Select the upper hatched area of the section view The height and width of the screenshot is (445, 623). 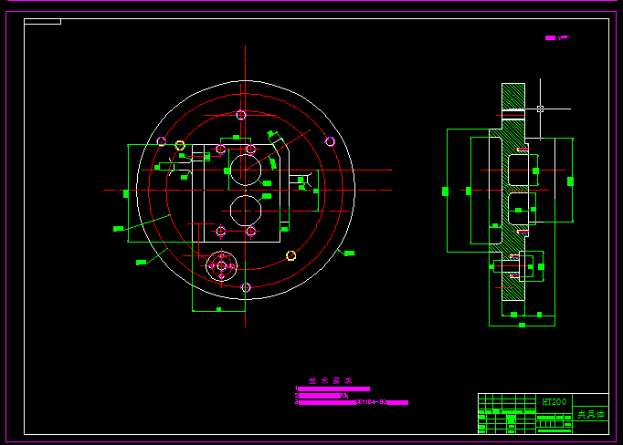tap(513, 97)
